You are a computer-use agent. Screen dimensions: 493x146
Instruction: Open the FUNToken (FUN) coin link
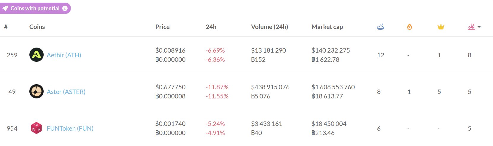tap(70, 128)
